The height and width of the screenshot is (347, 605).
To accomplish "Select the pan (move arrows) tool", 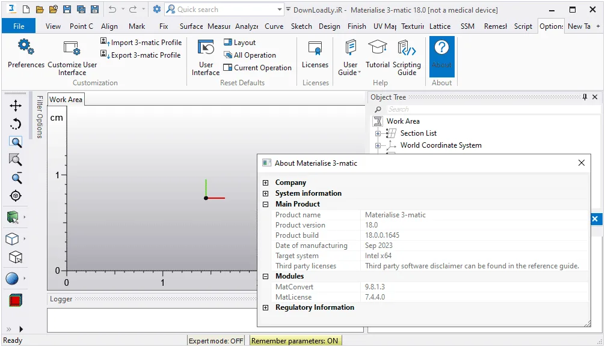I will click(16, 106).
